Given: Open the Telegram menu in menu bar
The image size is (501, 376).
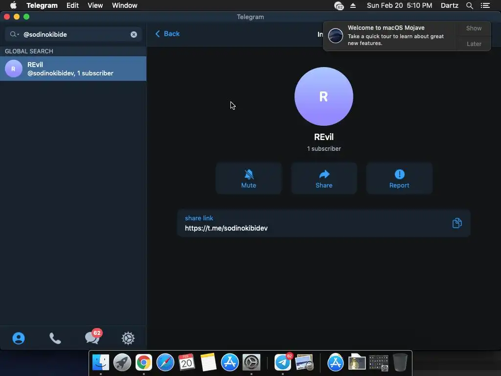Looking at the screenshot, I should [x=42, y=5].
